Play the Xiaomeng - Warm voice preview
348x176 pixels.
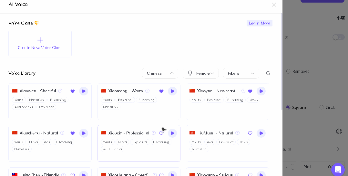coord(172,91)
